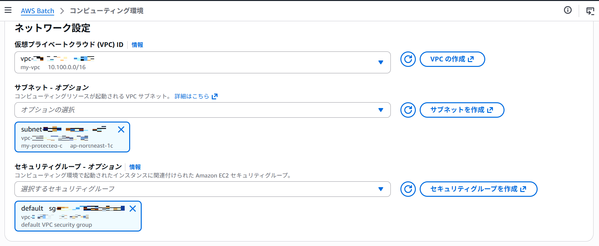The width and height of the screenshot is (599, 246).
Task: Refresh the security group list
Action: (x=407, y=189)
